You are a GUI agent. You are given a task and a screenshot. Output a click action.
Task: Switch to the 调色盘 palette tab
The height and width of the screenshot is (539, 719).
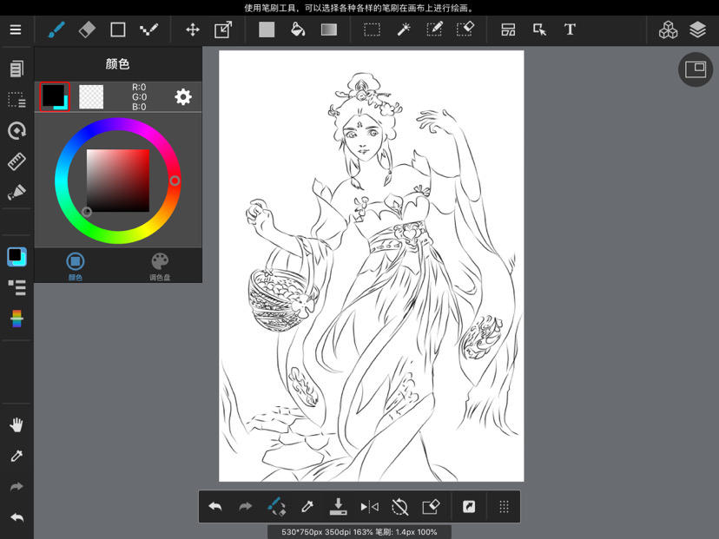pyautogui.click(x=160, y=266)
